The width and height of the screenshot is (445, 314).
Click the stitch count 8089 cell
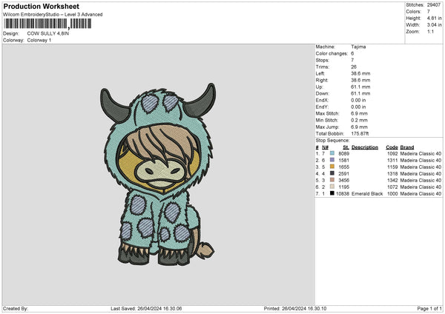[343, 153]
